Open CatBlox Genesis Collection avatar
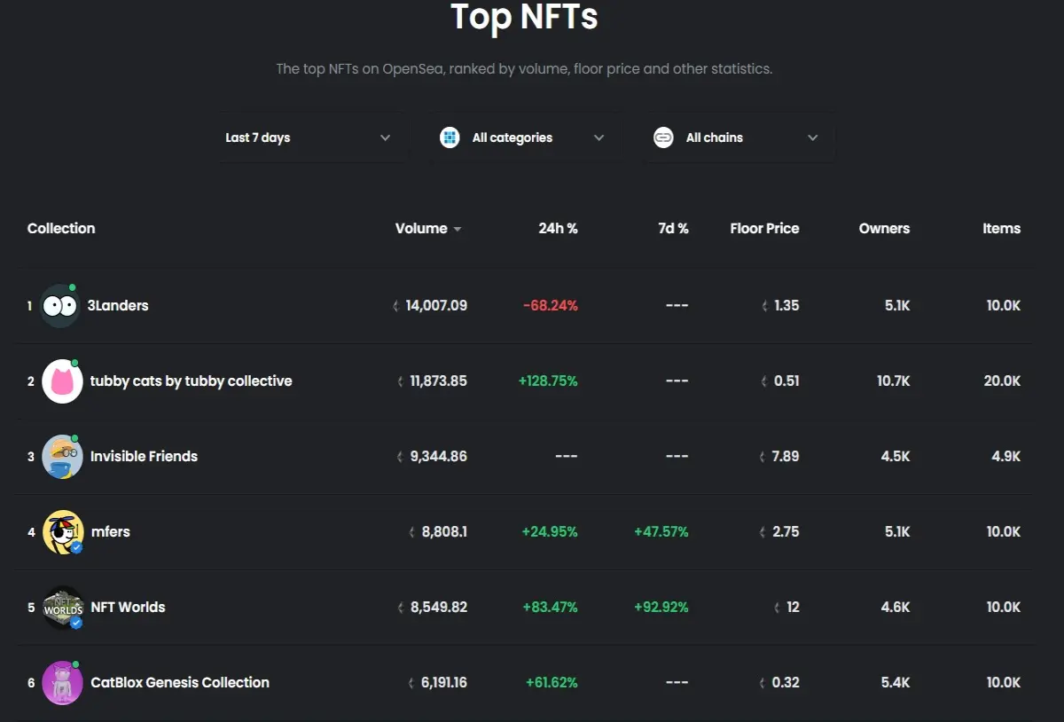This screenshot has height=722, width=1064. (62, 683)
